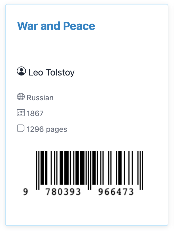Select the 1867 year text

coord(35,114)
